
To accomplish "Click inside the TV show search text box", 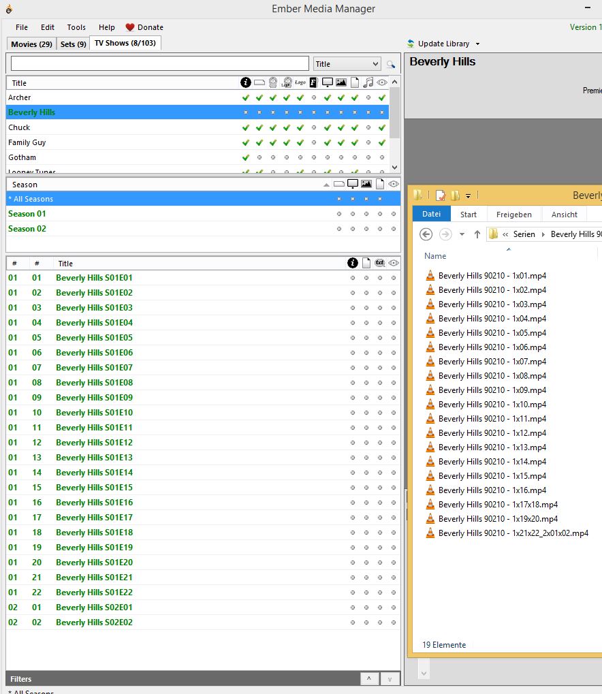I will [160, 63].
